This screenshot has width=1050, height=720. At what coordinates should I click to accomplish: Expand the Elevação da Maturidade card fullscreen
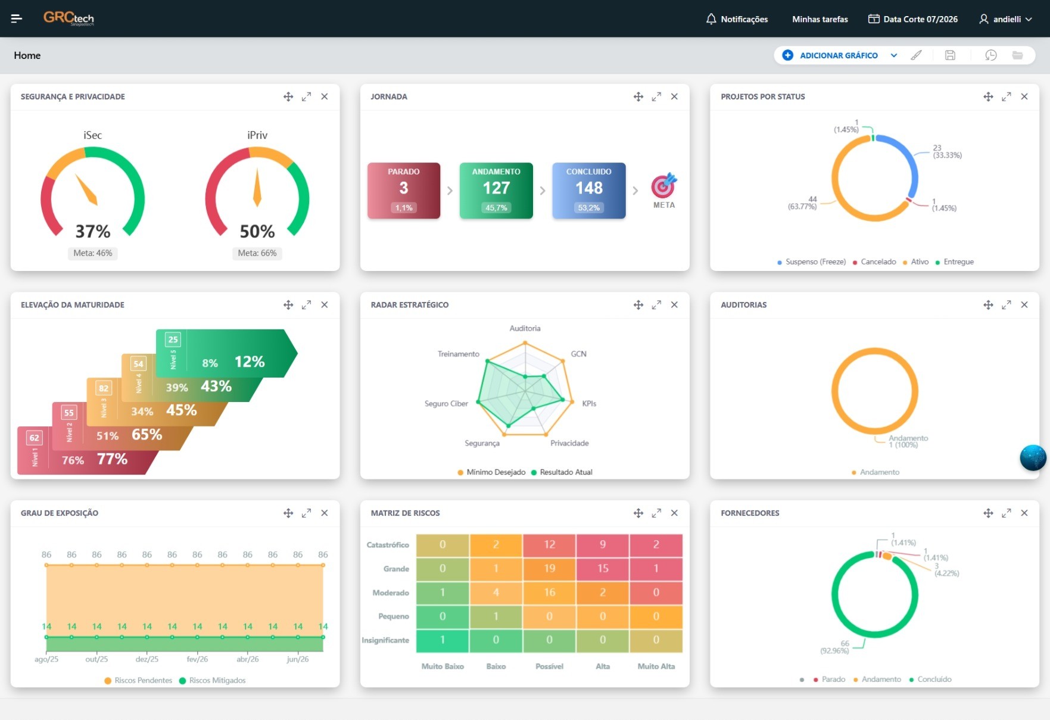[x=306, y=305]
